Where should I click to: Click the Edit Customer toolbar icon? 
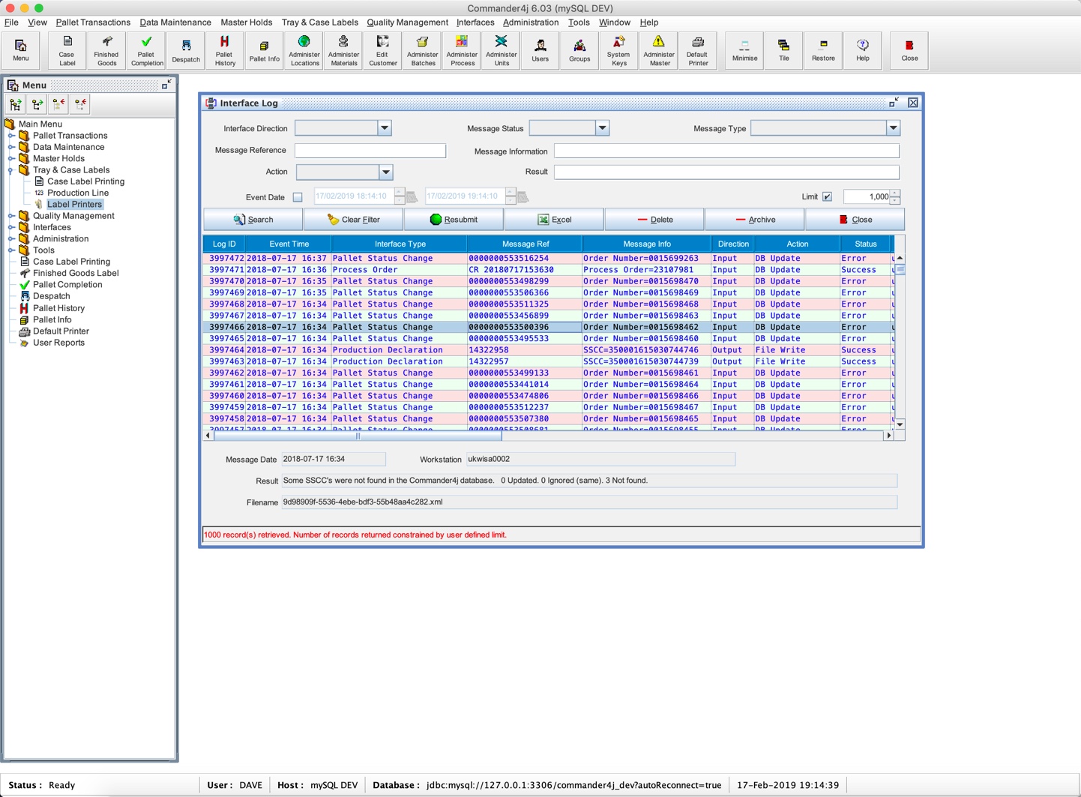(x=383, y=50)
